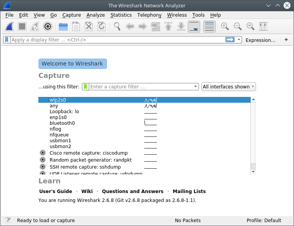Open the Tools menu
This screenshot has width=294, height=226.
(x=198, y=15)
